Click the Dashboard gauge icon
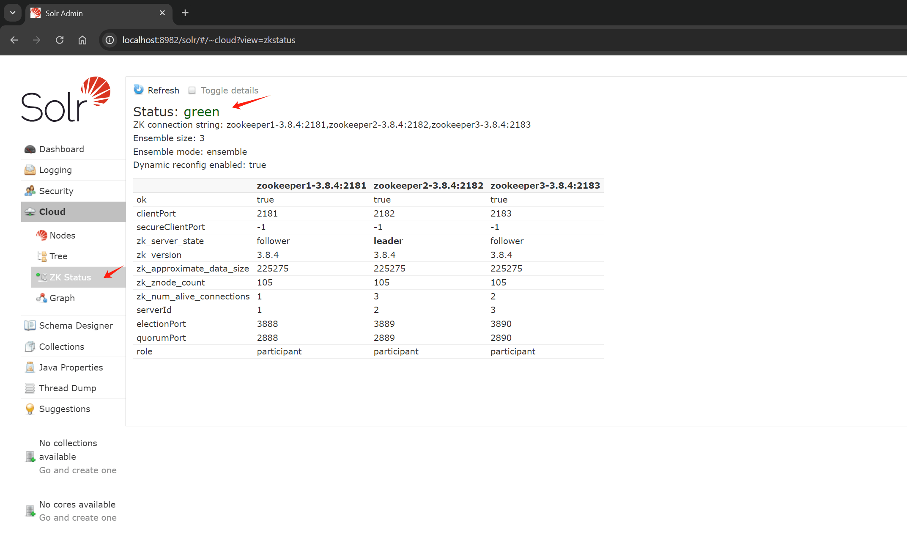 point(30,149)
